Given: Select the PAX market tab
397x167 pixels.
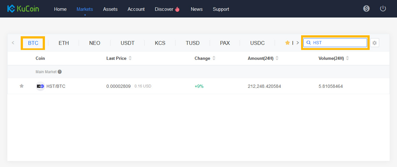Looking at the screenshot, I should (x=225, y=43).
